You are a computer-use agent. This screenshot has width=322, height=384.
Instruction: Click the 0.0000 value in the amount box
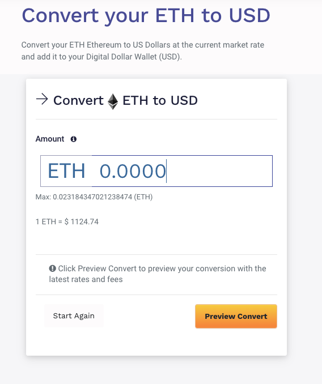pos(133,171)
